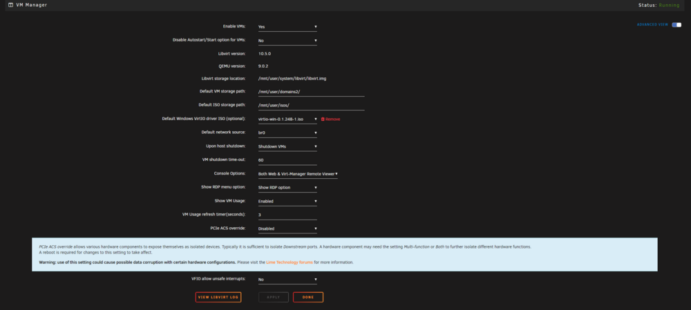
Task: Click the trash icon beside Remove
Action: pyautogui.click(x=323, y=119)
